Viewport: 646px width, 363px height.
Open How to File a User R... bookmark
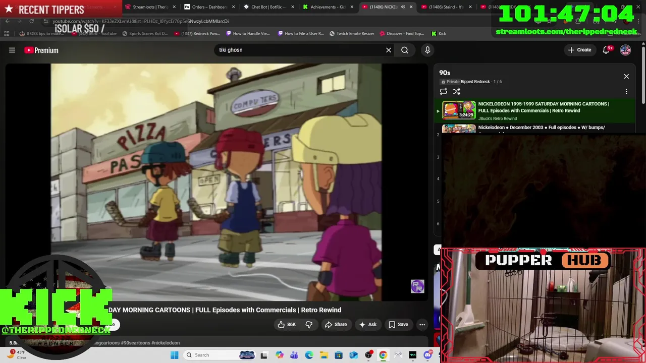click(x=300, y=34)
